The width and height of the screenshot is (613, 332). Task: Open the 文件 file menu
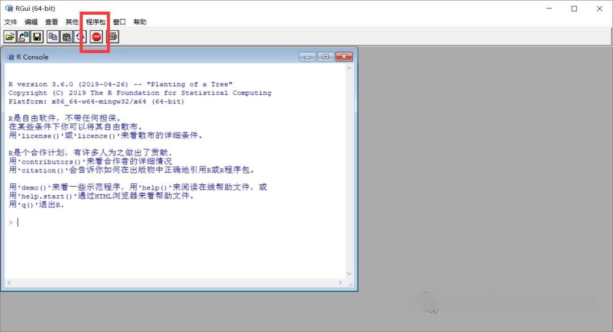coord(11,22)
